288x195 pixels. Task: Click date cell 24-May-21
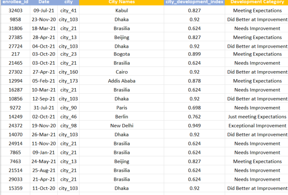[x=44, y=161]
